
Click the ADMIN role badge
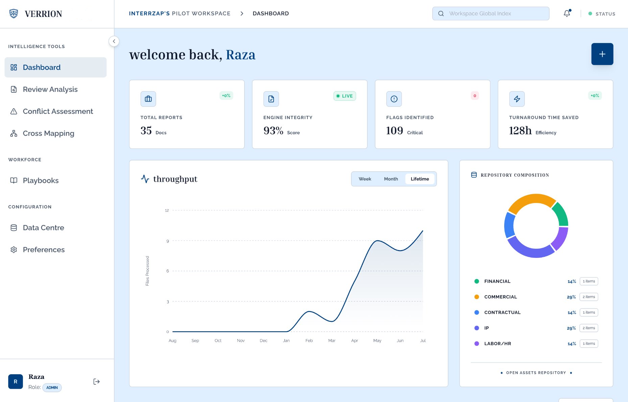coord(52,387)
